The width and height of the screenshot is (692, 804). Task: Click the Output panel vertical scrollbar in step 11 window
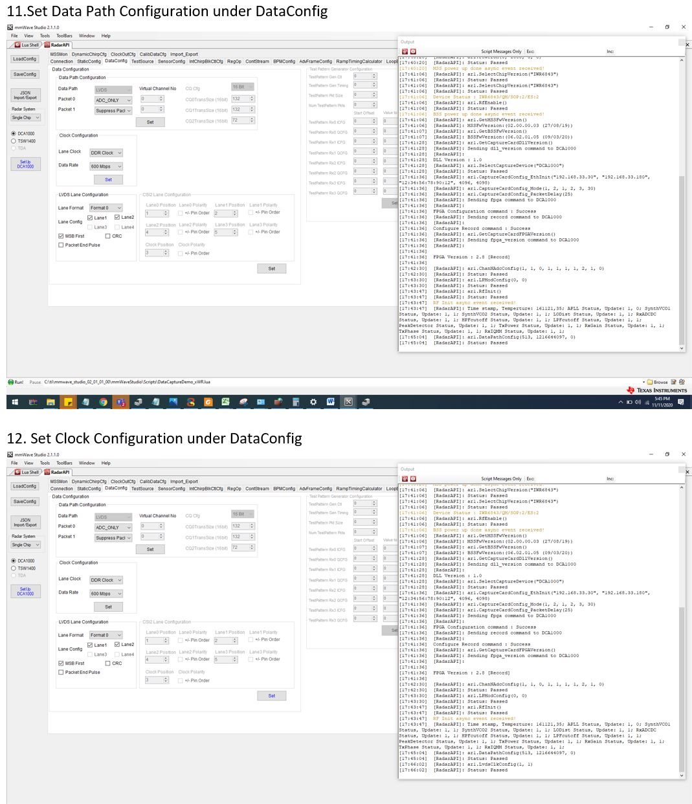(681, 205)
